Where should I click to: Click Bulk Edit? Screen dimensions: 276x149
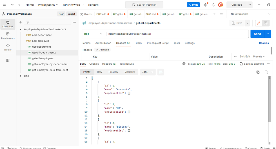point(245,56)
